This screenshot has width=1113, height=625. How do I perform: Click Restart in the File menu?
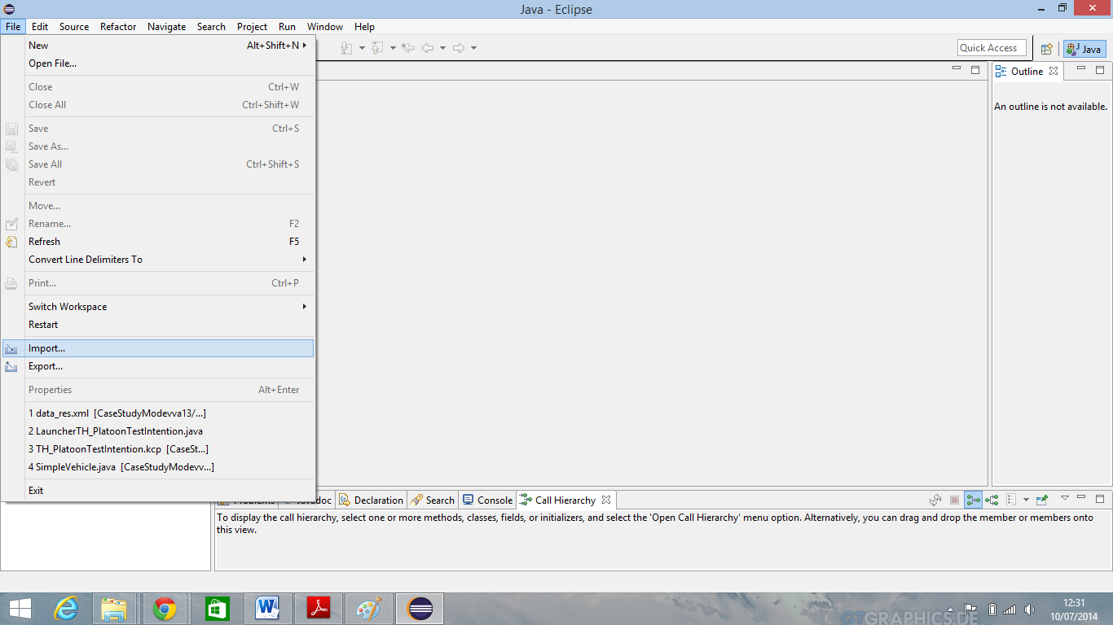[43, 325]
